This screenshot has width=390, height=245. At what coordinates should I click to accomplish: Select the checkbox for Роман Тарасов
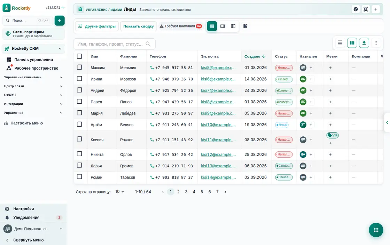coord(79,177)
